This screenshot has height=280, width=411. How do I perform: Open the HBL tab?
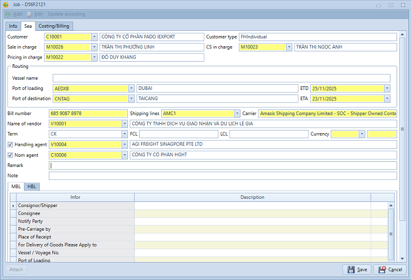(x=32, y=186)
